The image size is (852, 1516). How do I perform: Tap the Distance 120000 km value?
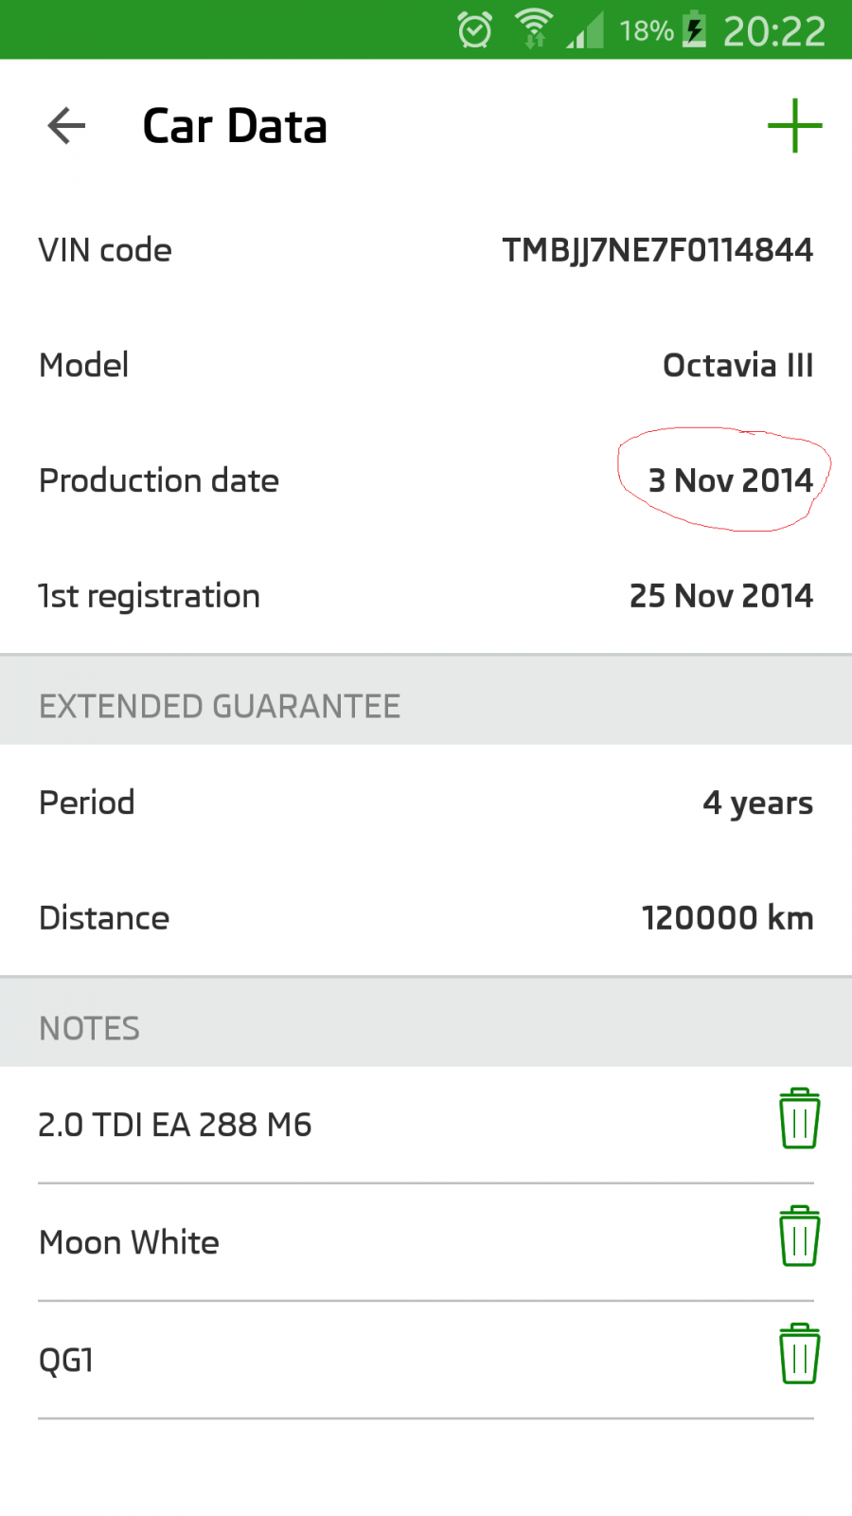(x=727, y=918)
